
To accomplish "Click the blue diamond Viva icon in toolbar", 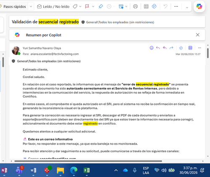I will click(x=154, y=6).
